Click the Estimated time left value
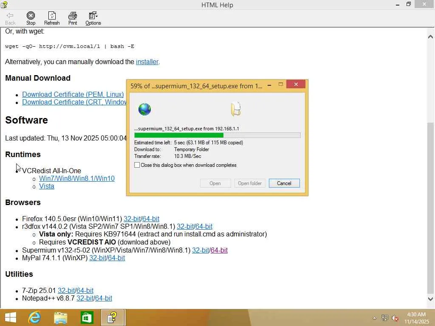 209,143
